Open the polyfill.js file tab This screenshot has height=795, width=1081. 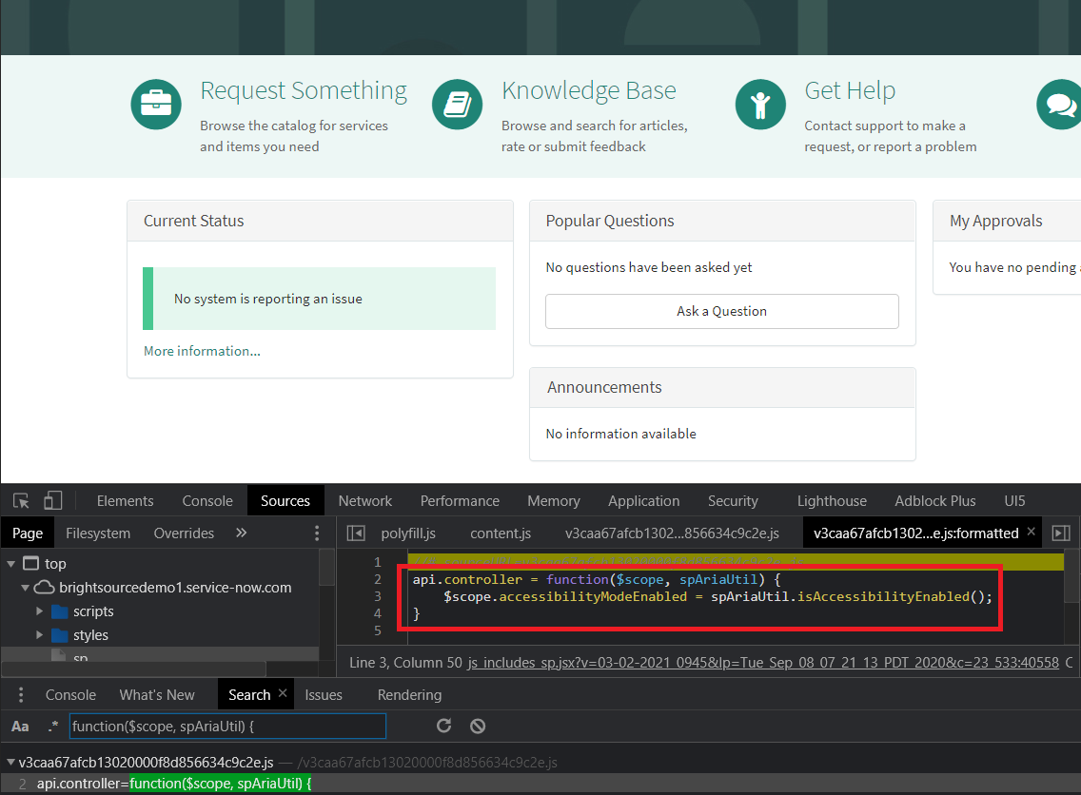coord(407,533)
